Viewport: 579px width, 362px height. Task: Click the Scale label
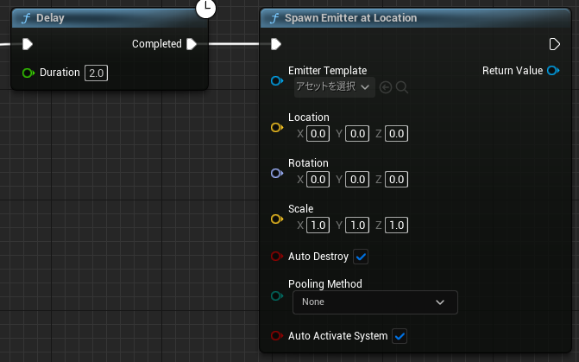[301, 209]
